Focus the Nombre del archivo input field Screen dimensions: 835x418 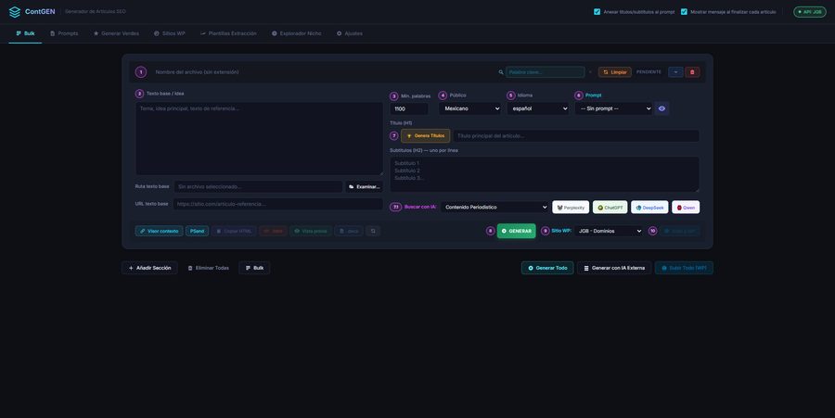[322, 71]
